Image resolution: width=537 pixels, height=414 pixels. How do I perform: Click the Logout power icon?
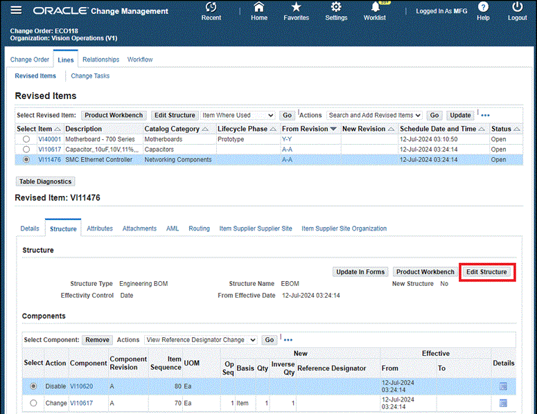[517, 8]
